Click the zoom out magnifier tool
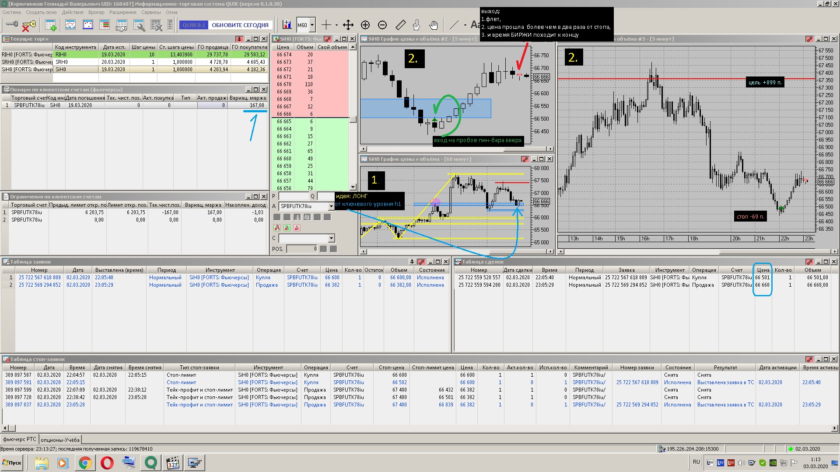Image resolution: width=840 pixels, height=472 pixels. [382, 25]
